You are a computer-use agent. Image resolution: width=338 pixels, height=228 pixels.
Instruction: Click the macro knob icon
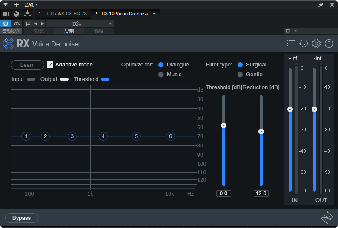[16, 14]
